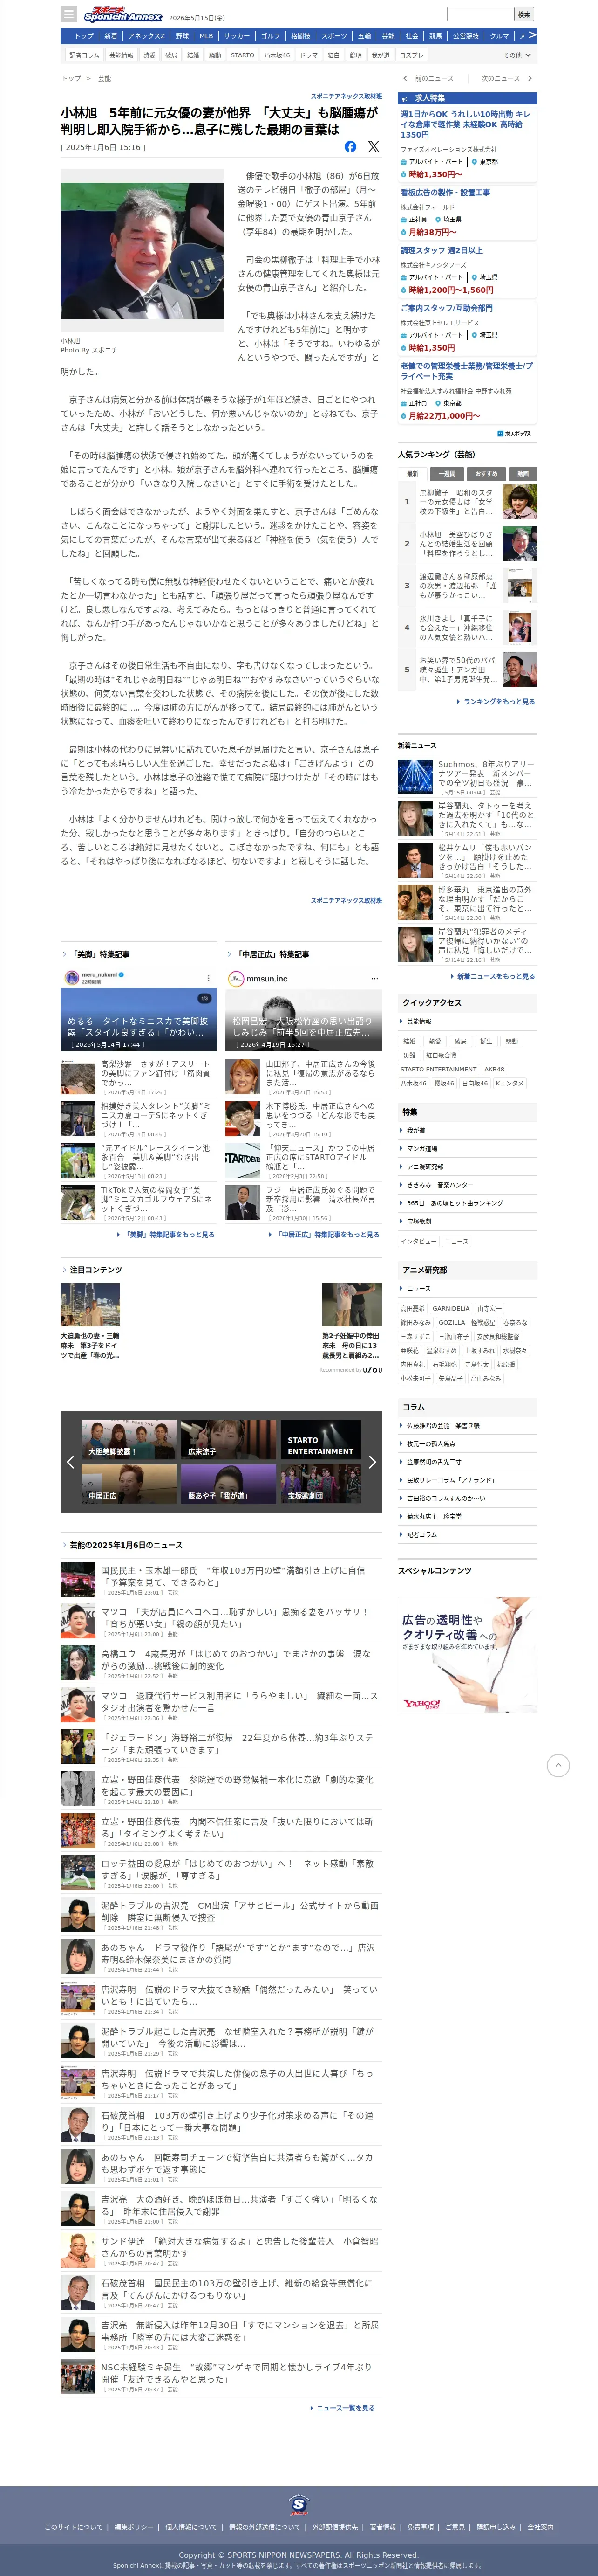This screenshot has width=598, height=2576.
Task: Click the meru_nukumi profile avatar
Action: pos(72,978)
